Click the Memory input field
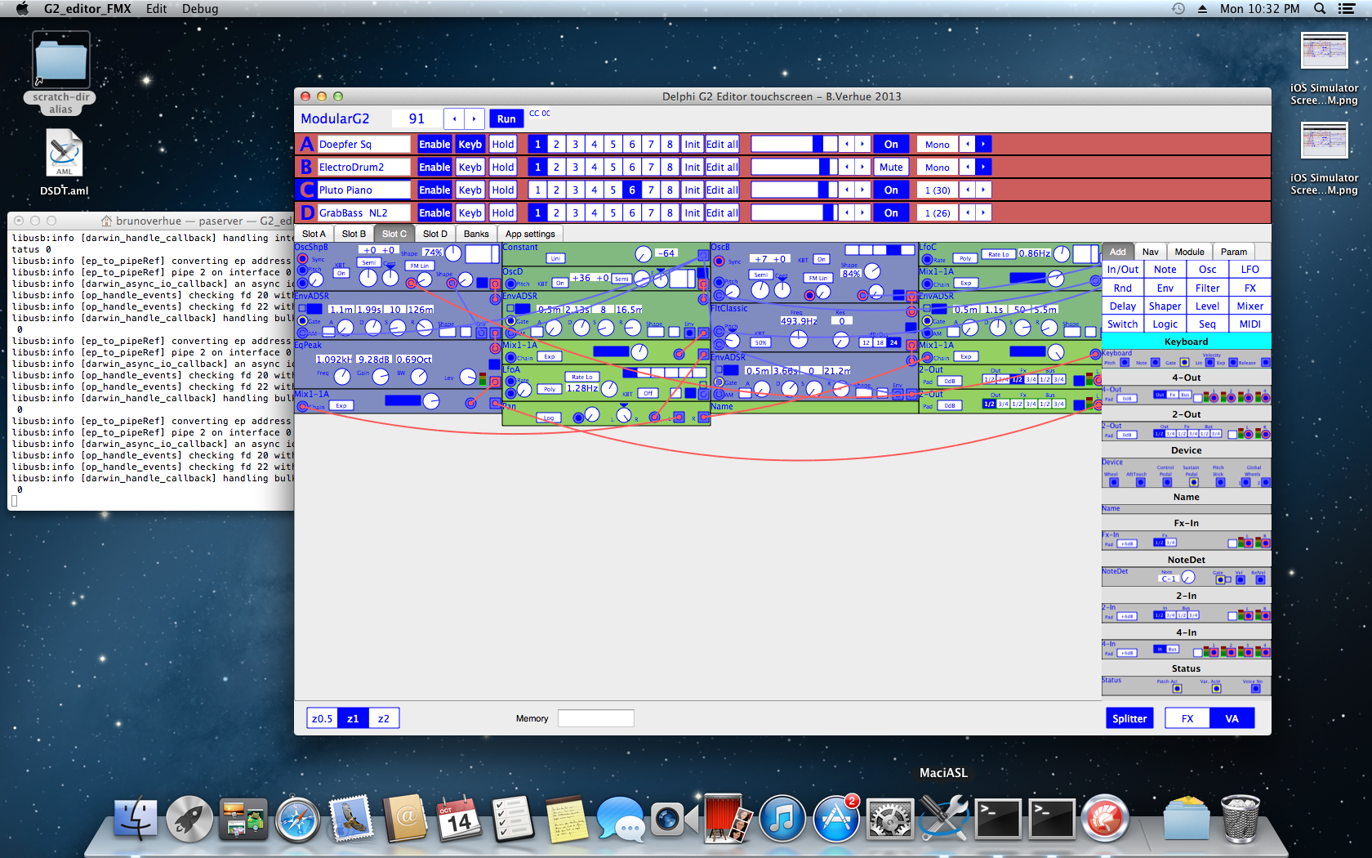 pyautogui.click(x=596, y=718)
